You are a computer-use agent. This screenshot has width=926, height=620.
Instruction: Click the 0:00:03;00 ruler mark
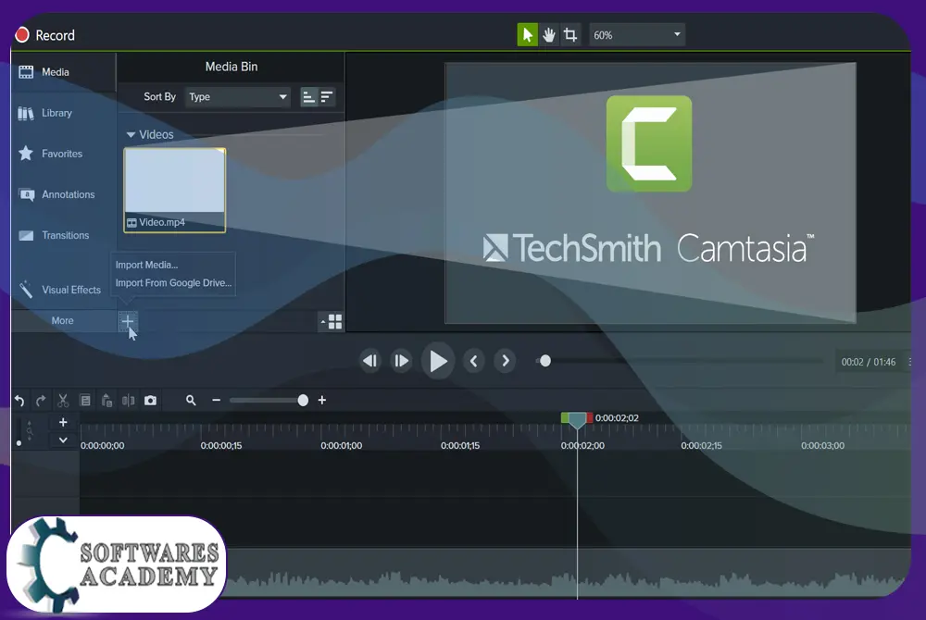click(x=822, y=445)
